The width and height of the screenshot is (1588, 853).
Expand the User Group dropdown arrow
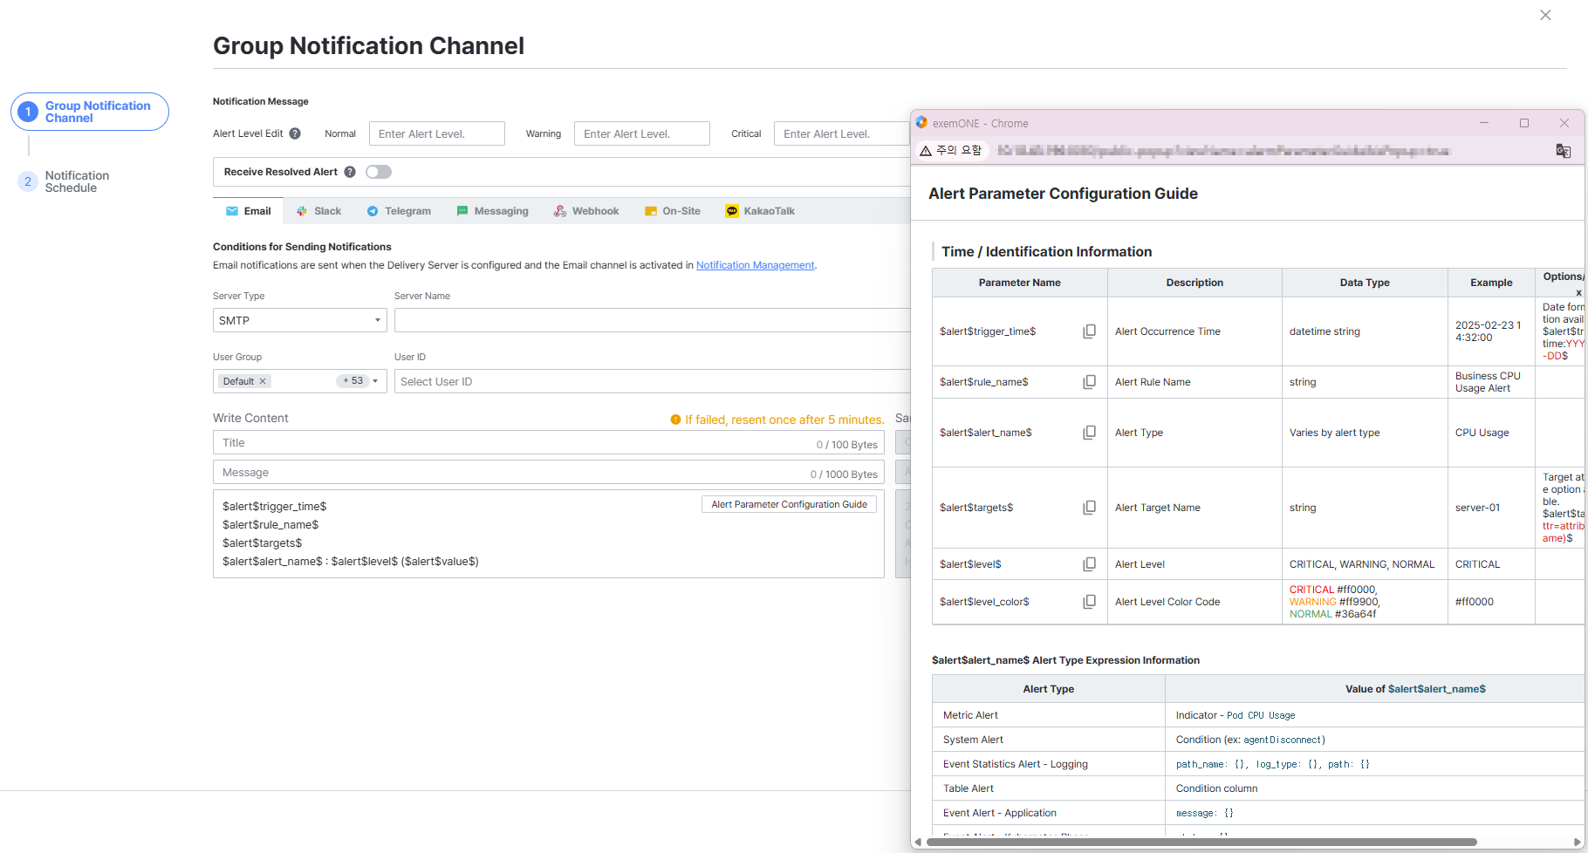(375, 381)
